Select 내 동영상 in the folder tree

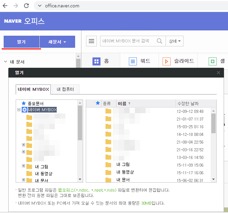click(44, 174)
